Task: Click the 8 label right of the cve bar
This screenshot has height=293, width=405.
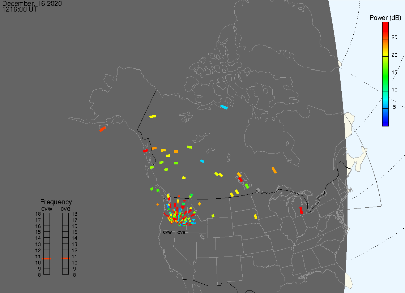Action: point(74,275)
